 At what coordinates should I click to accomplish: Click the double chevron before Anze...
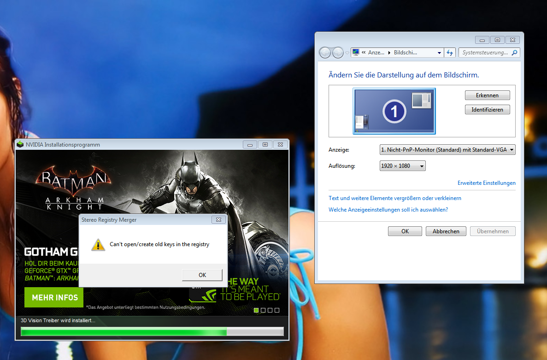pos(364,53)
